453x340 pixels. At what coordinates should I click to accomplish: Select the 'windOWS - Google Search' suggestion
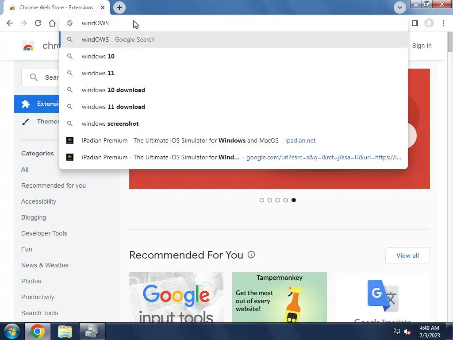tap(234, 39)
